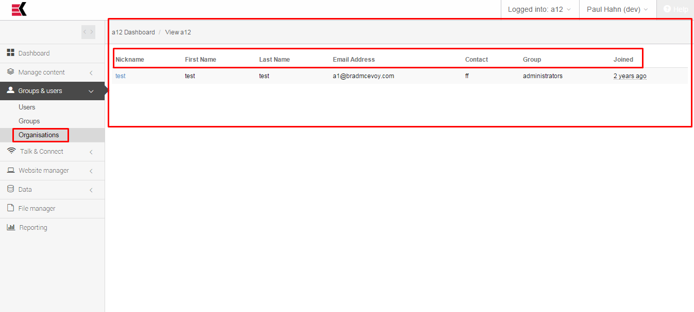Collapse sidebar using arrows toggle button
Image resolution: width=694 pixels, height=312 pixels.
point(88,32)
